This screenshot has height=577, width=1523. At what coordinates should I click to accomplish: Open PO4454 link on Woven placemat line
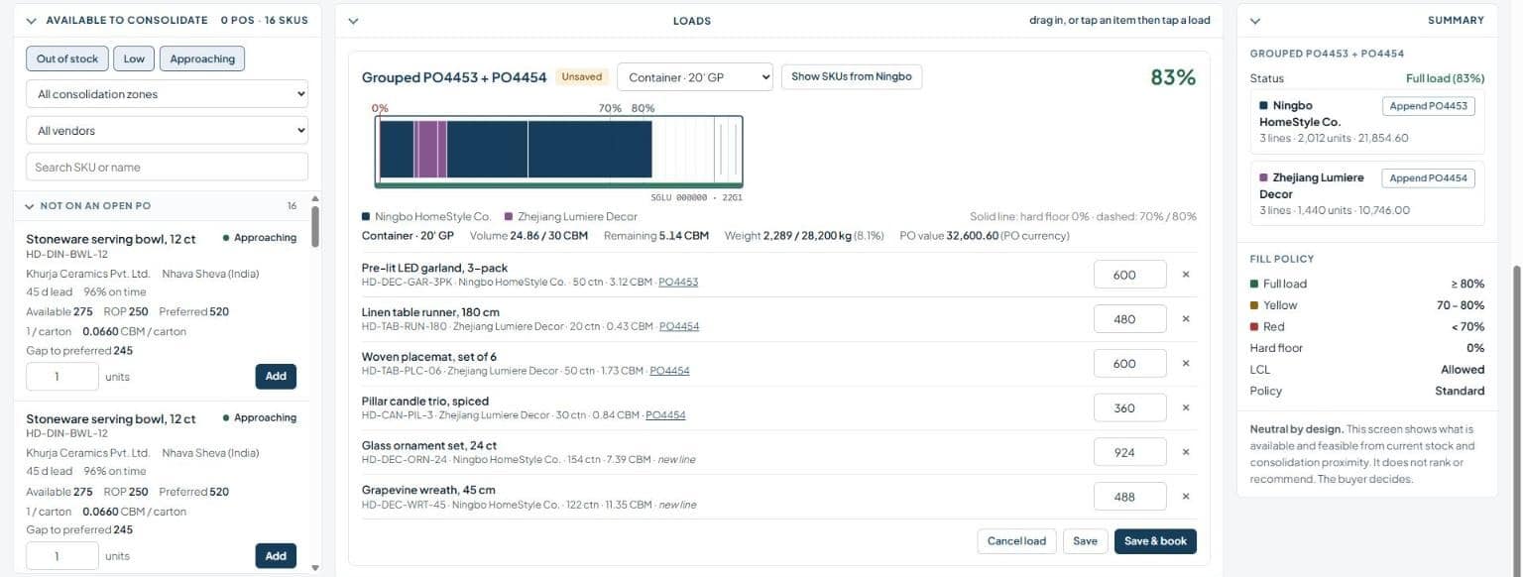(x=669, y=371)
